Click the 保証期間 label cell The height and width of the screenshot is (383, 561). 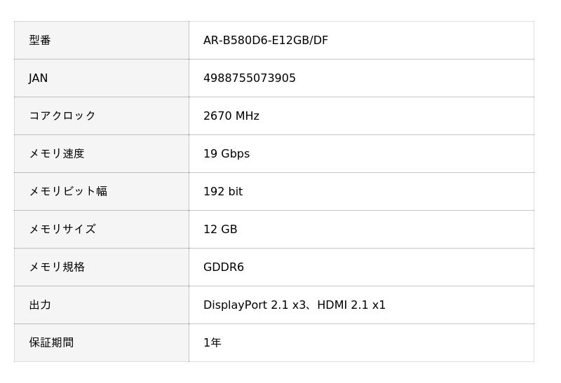pos(51,343)
